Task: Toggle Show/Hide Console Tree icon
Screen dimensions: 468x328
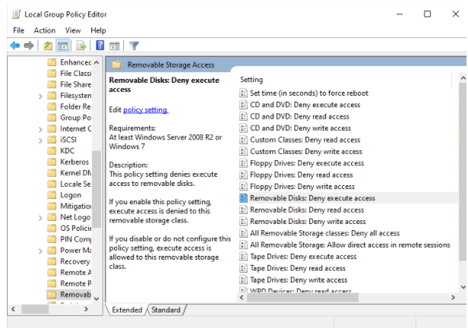Action: (62, 46)
